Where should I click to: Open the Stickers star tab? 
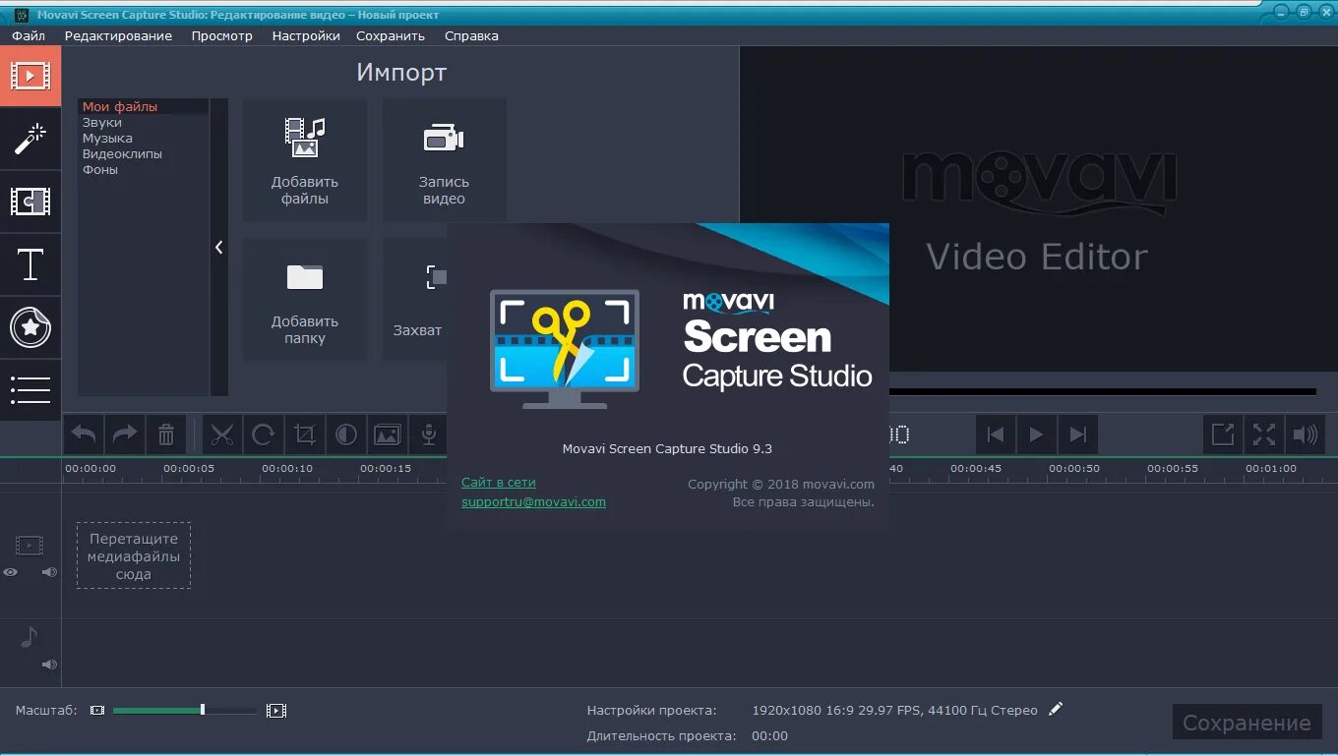(x=30, y=327)
